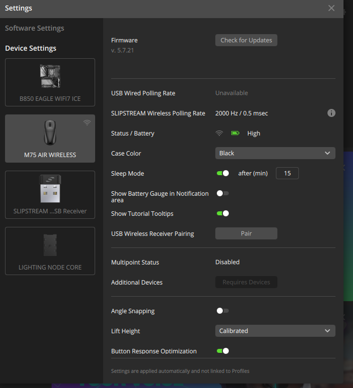Click Check for Updates button
Screen dimensions: 353x388
[246, 40]
